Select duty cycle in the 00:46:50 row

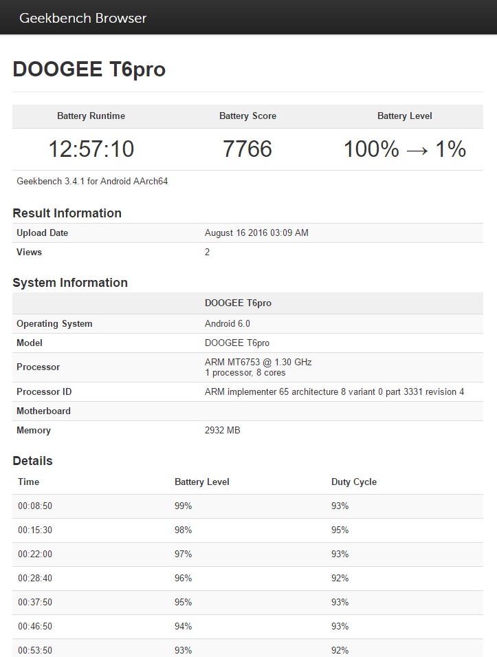pyautogui.click(x=340, y=627)
